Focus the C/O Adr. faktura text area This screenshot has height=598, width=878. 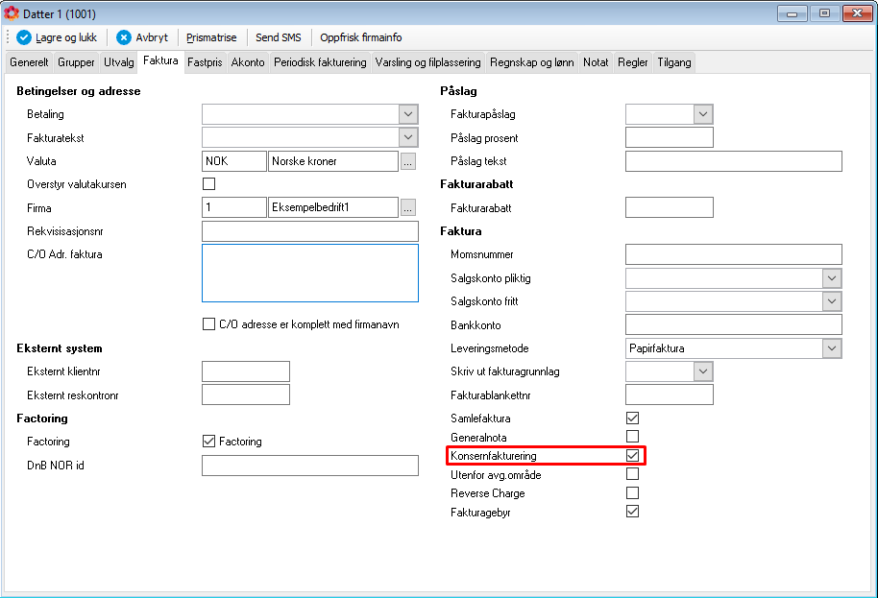pos(310,273)
